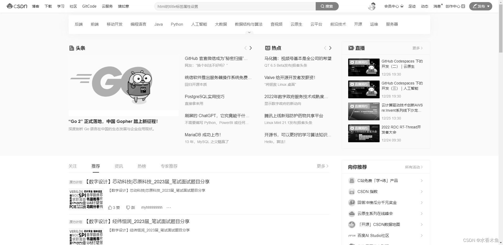Open GitHub Codespaces (二) 云原生 live thumbnail
503x245 pixels.
[364, 67]
